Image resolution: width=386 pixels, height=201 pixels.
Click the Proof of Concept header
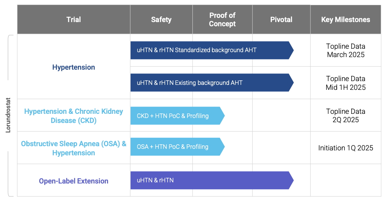coord(222,19)
